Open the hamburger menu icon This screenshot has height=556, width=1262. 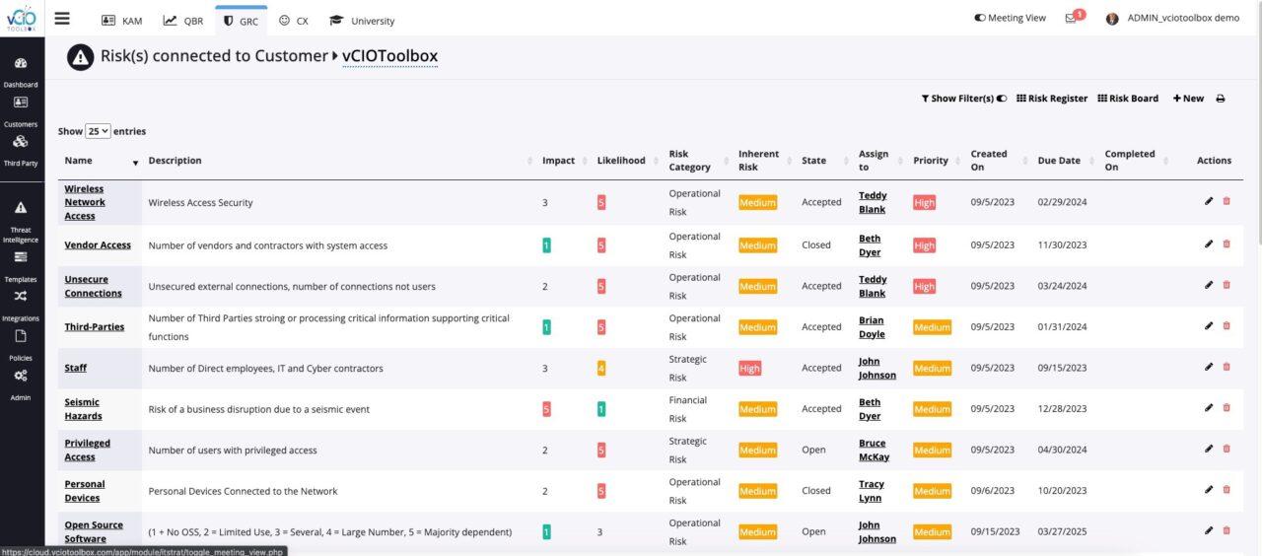point(62,18)
